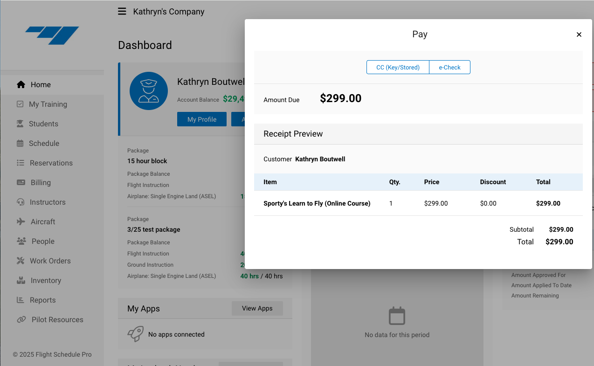Open People in the sidebar
The image size is (594, 366).
52,241
